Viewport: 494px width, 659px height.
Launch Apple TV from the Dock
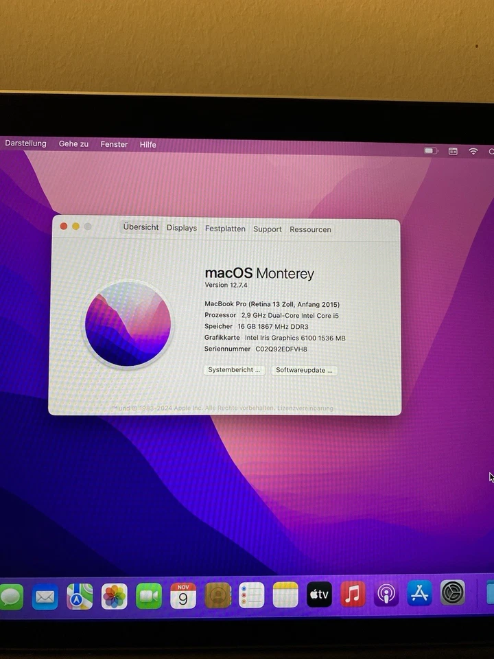319,594
